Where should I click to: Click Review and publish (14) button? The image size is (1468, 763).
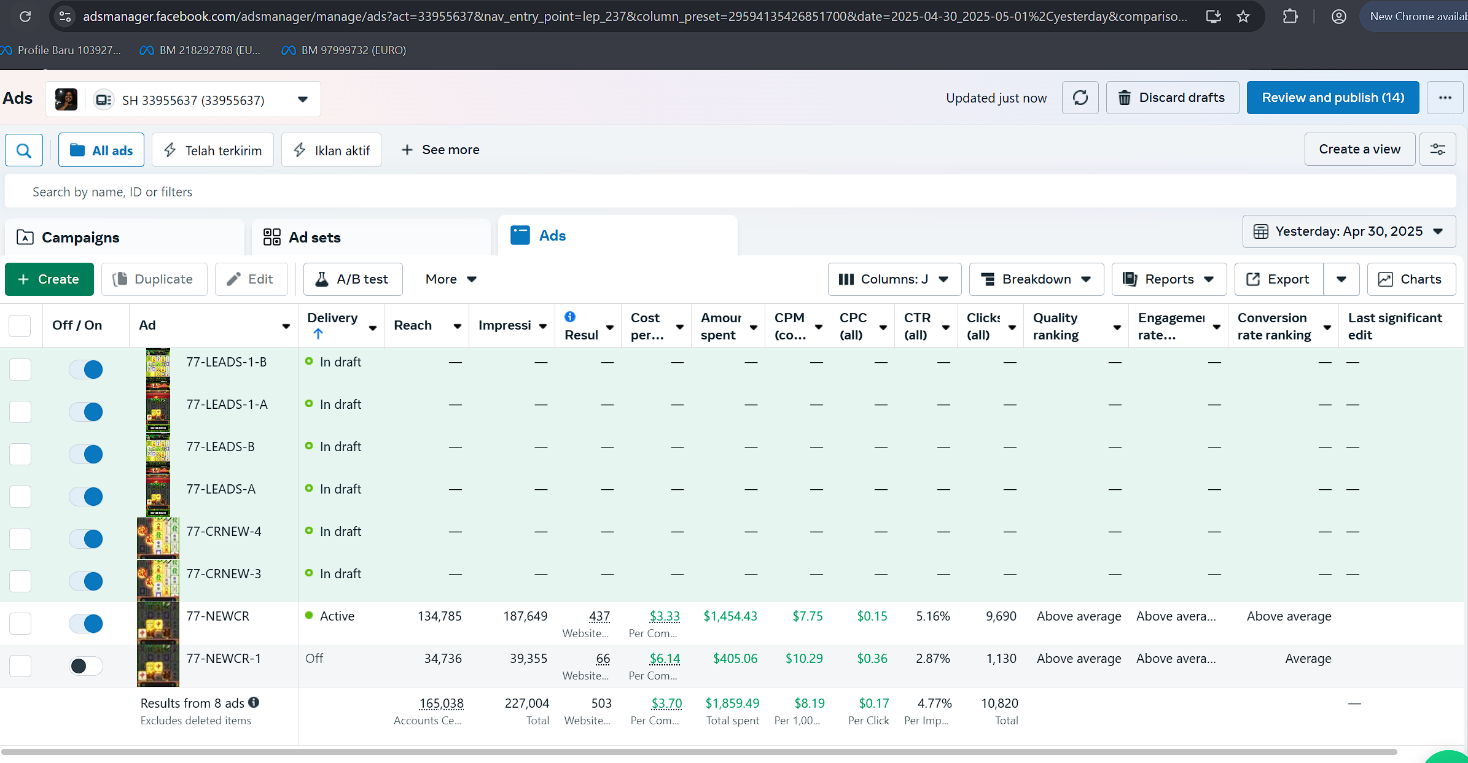(x=1332, y=98)
